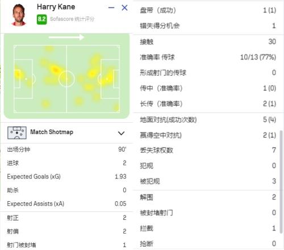
Task: Click the 出场分钟 minutes played row
Action: (66, 149)
